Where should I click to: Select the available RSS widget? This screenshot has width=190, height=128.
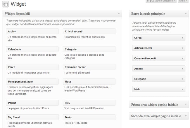[x=89, y=103]
